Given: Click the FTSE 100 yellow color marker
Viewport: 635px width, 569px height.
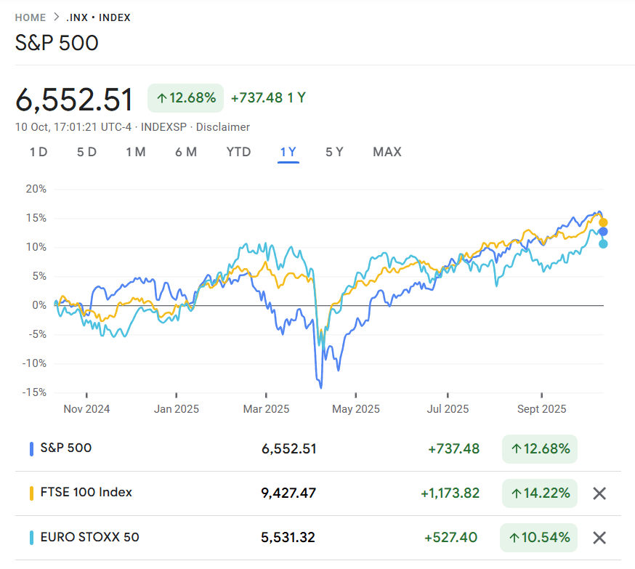Looking at the screenshot, I should [32, 493].
